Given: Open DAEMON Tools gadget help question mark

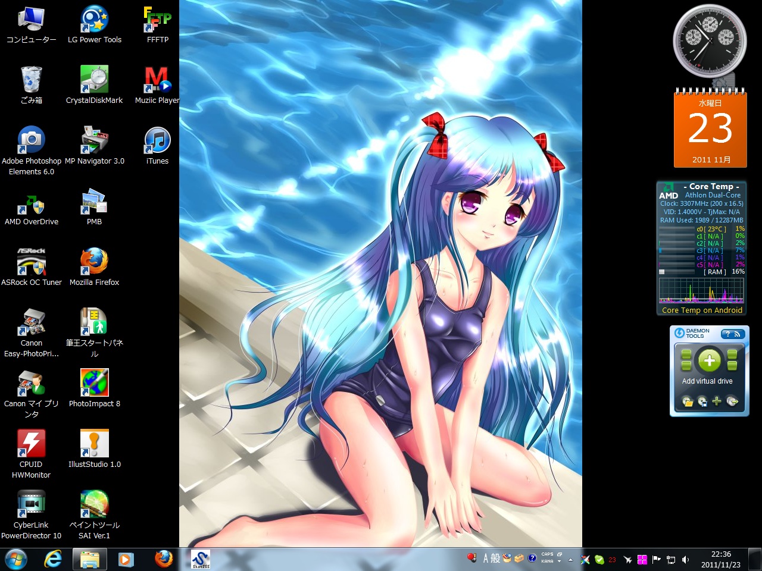Looking at the screenshot, I should pos(727,334).
